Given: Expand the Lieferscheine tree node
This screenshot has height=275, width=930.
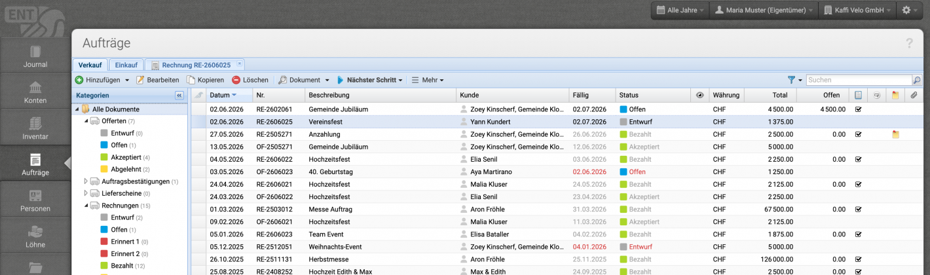Looking at the screenshot, I should click(86, 193).
